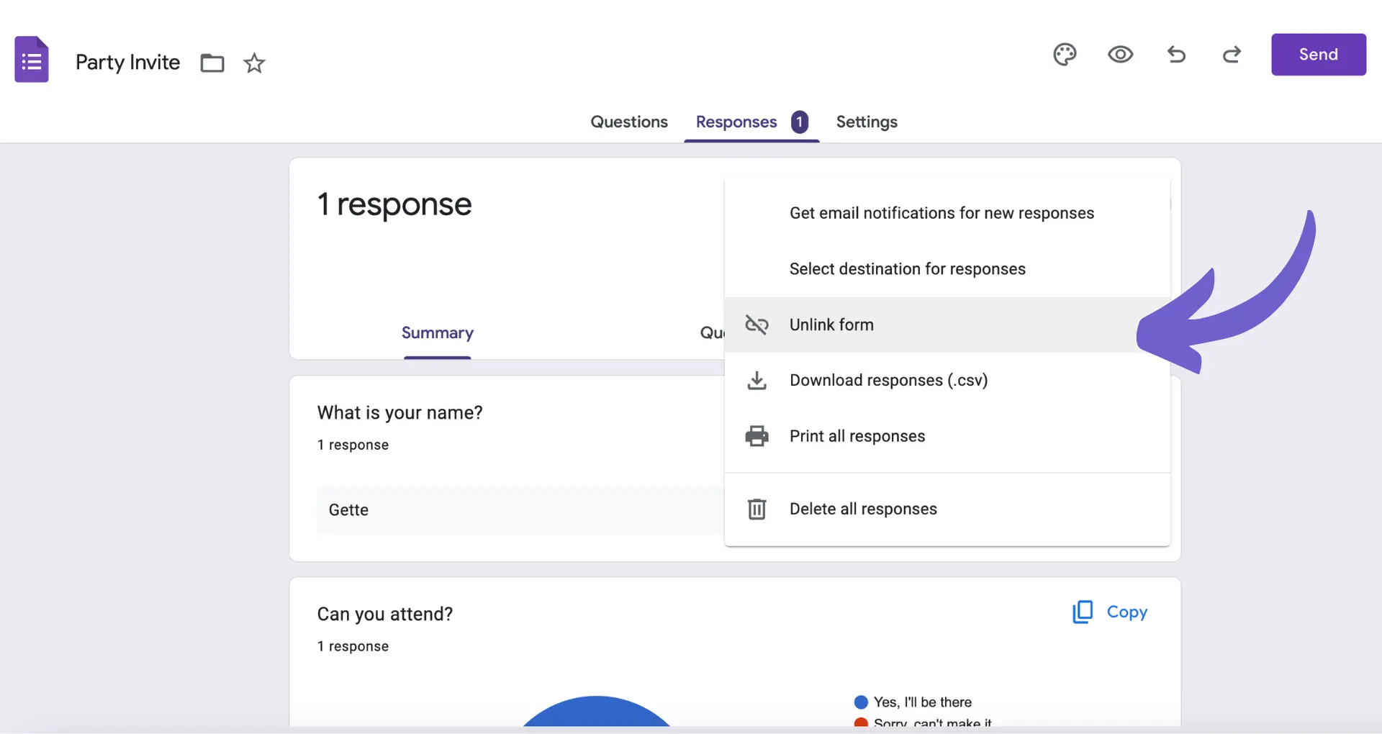Star the Party Invite form
The height and width of the screenshot is (734, 1382).
click(x=254, y=63)
